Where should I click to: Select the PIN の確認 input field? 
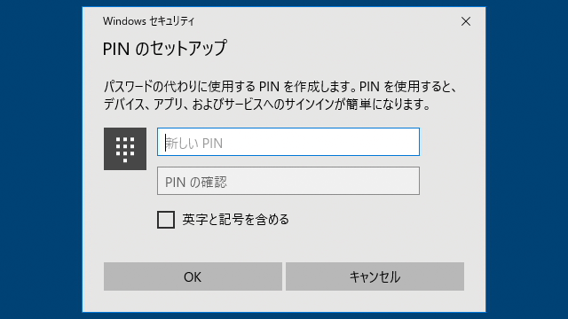pos(288,181)
